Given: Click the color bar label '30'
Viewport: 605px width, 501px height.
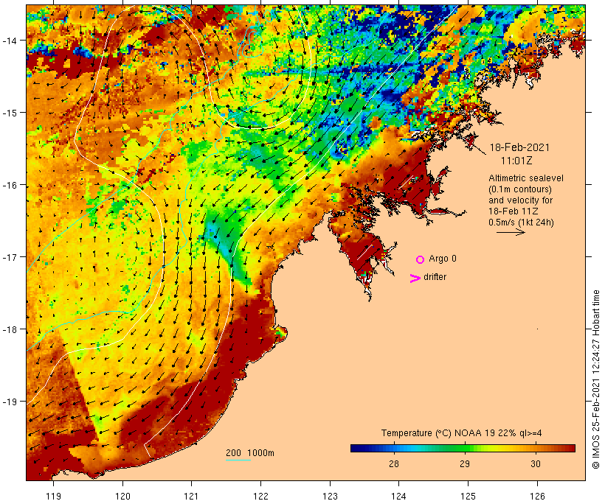Looking at the screenshot, I should click(x=536, y=463).
